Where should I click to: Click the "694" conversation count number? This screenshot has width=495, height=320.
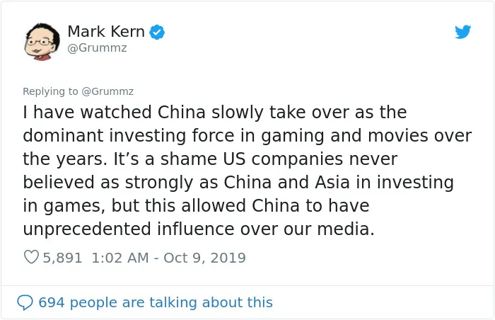point(52,302)
